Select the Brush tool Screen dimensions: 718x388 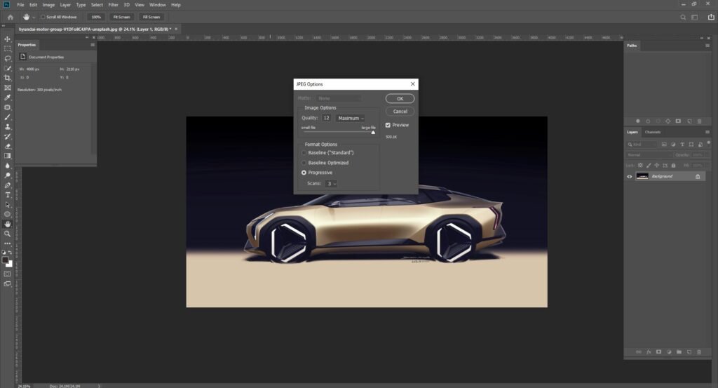coord(7,117)
